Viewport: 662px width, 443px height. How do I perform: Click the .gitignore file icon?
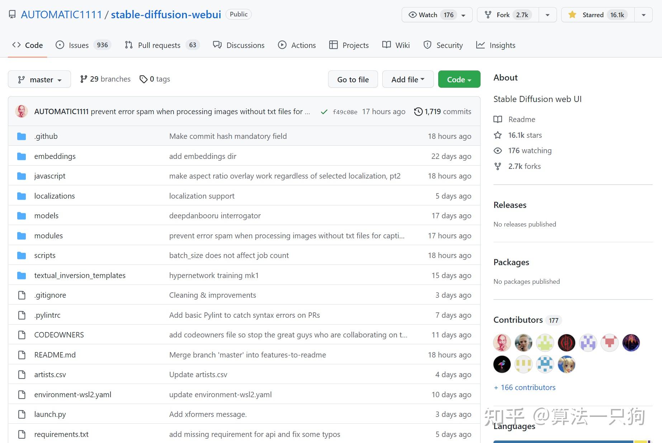coord(22,295)
